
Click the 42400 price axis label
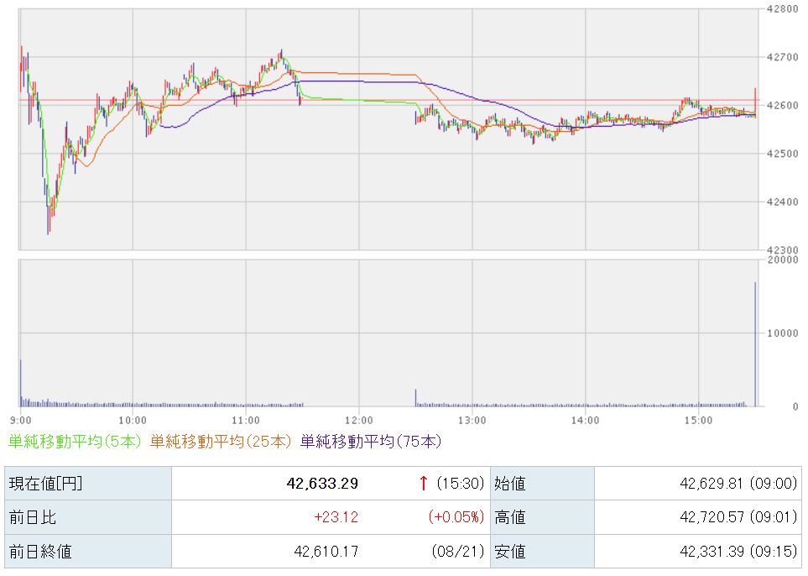(x=782, y=202)
